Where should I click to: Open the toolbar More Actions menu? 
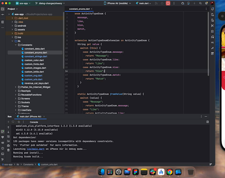coord(174,3)
